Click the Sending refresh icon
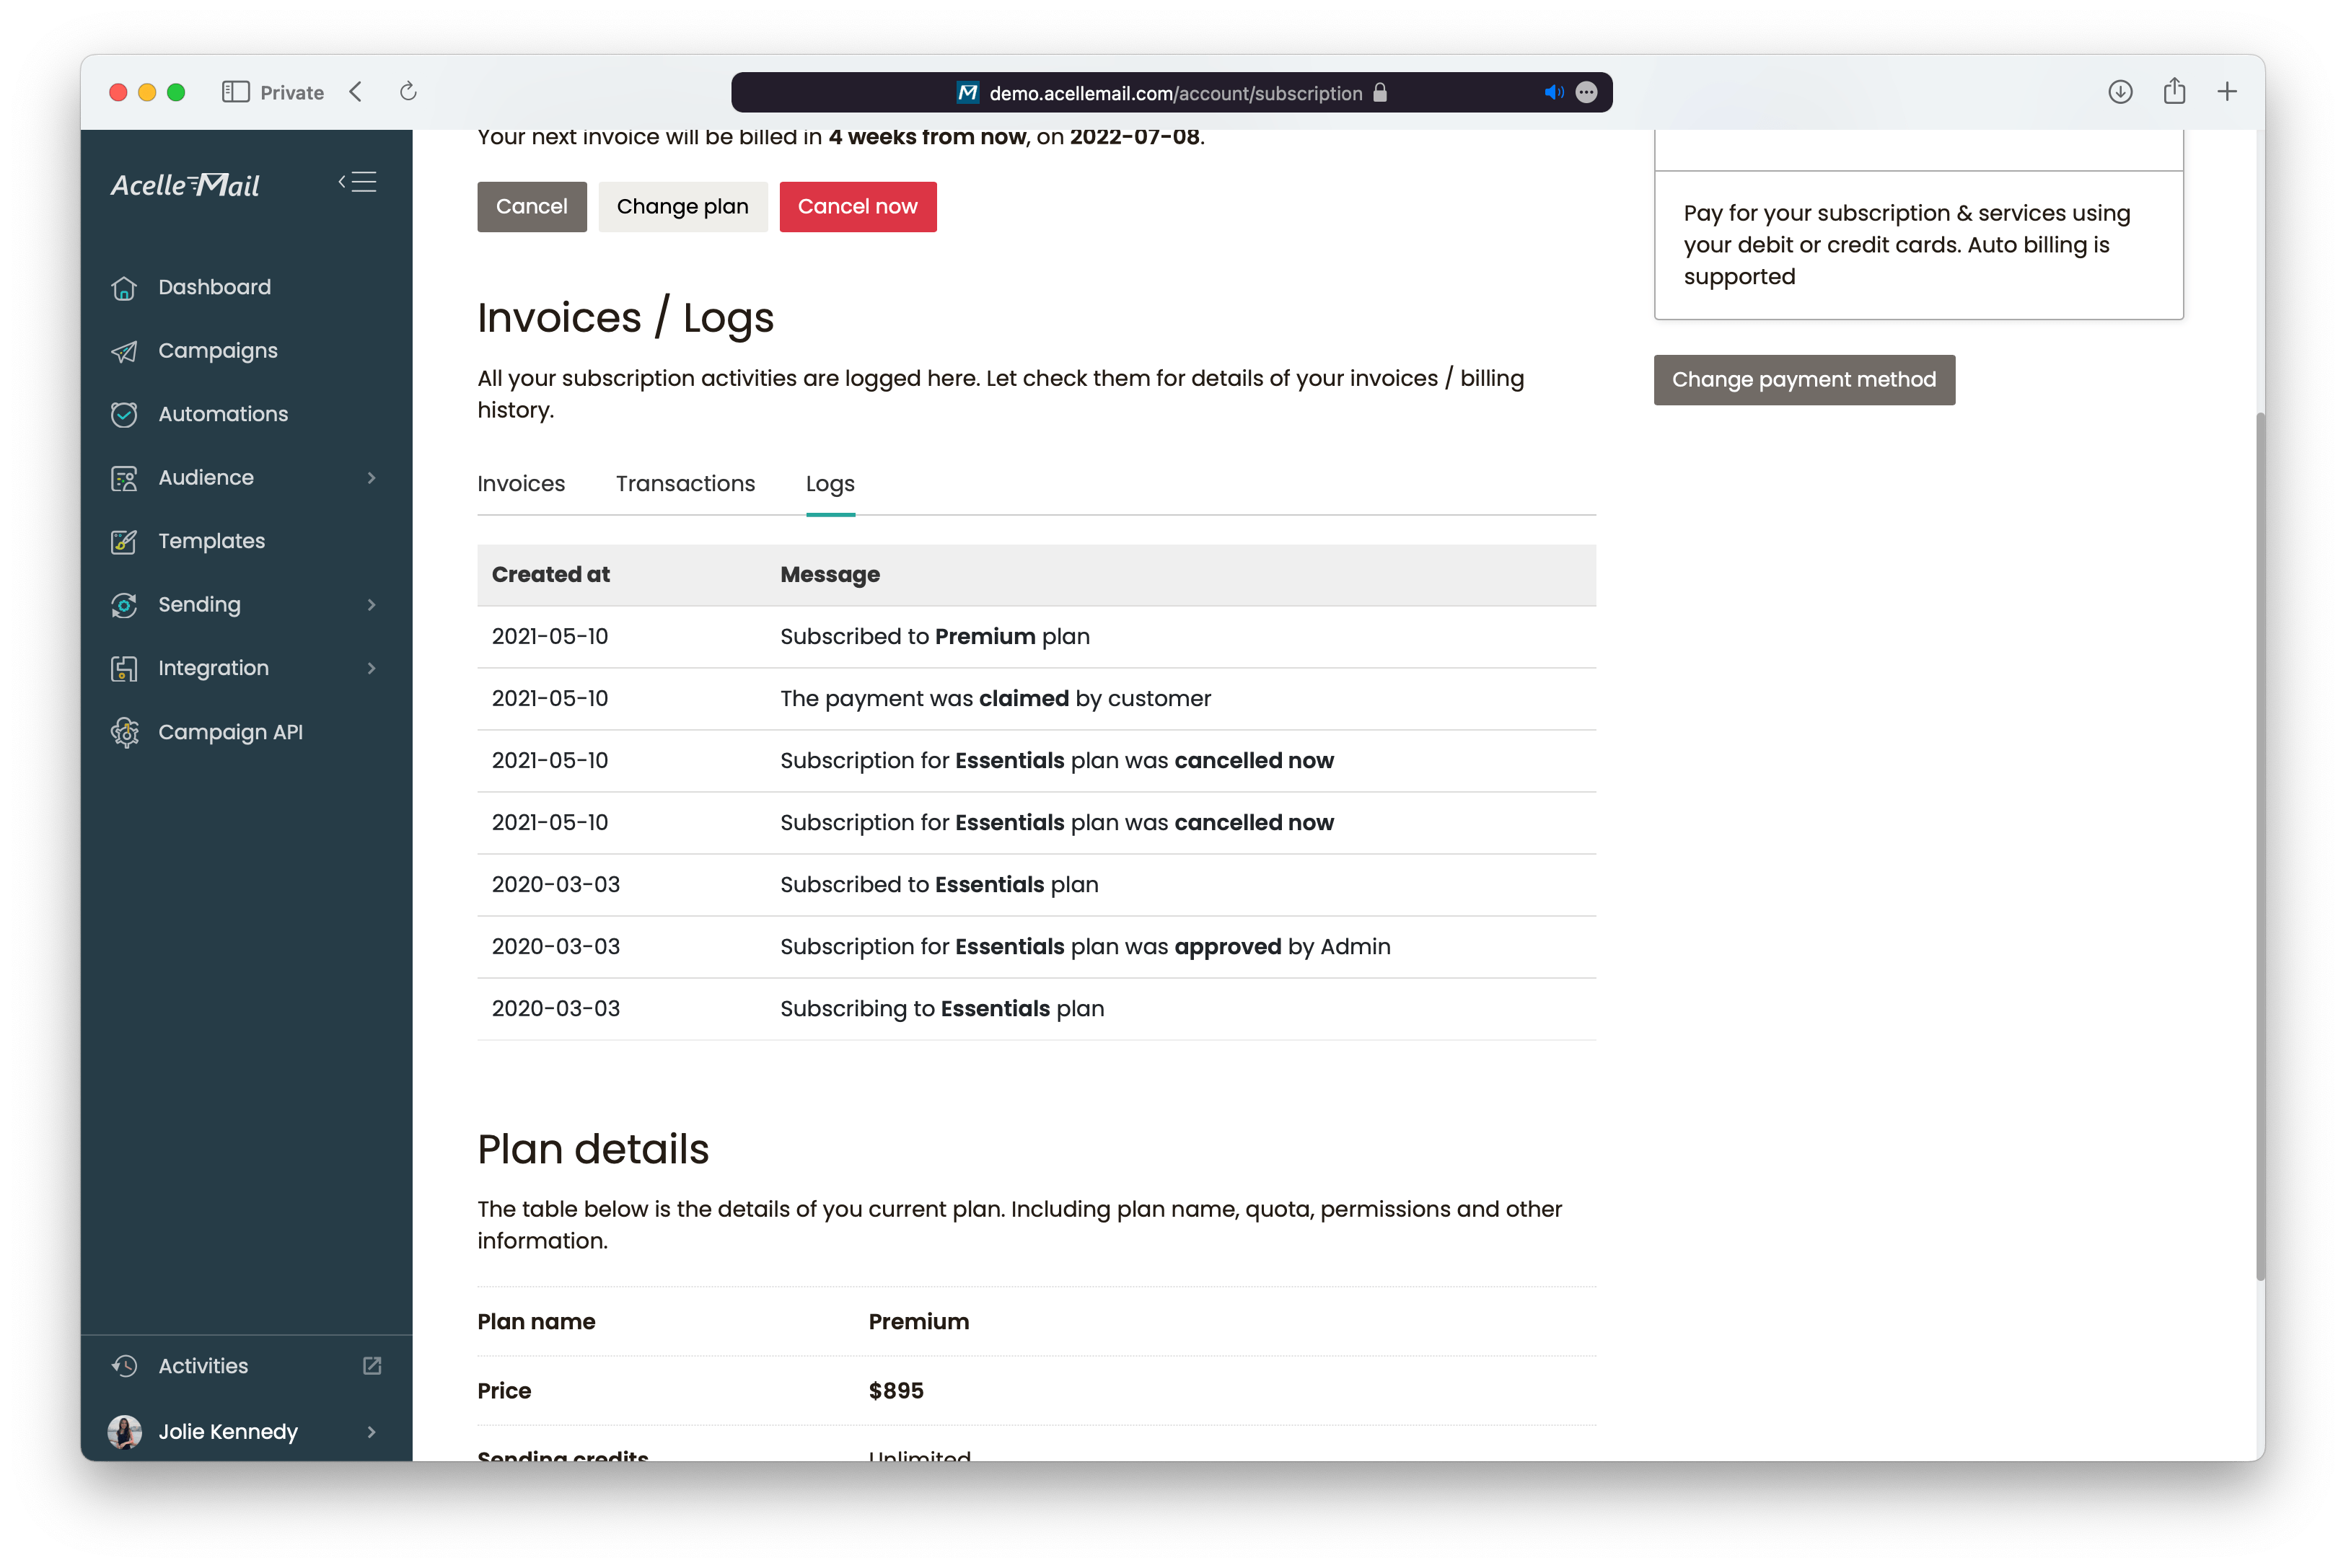Screen dimensions: 2346x1568 pos(124,605)
